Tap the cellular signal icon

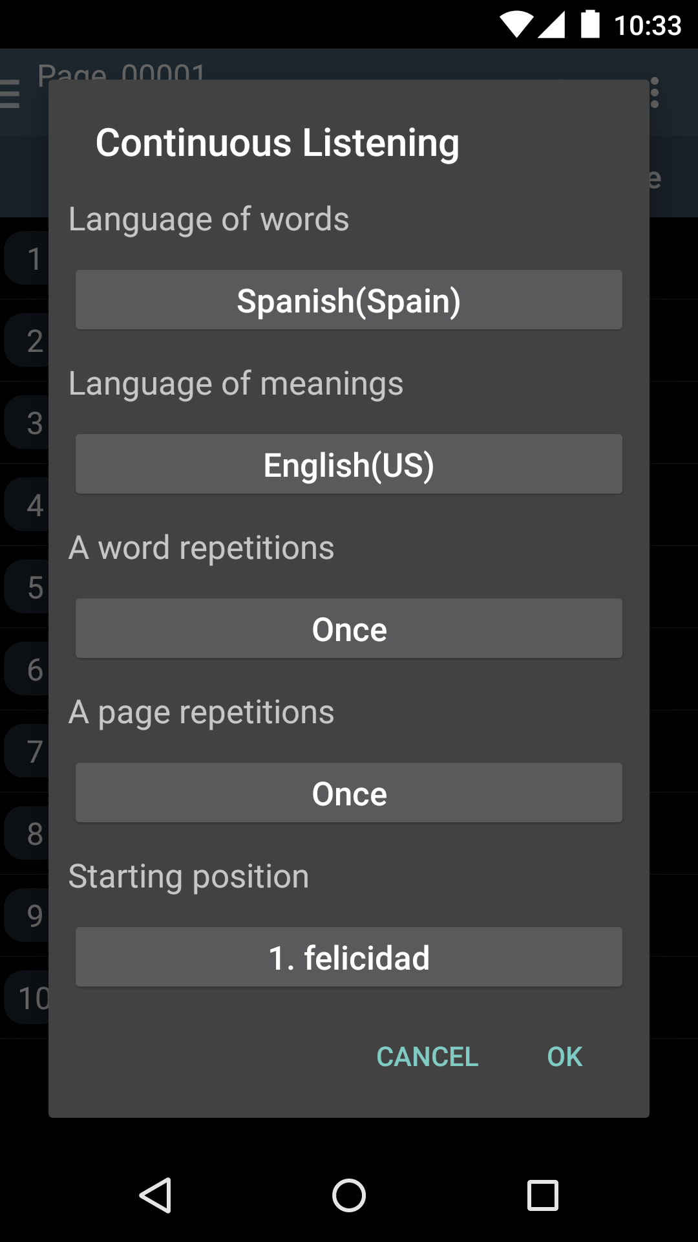click(x=551, y=25)
